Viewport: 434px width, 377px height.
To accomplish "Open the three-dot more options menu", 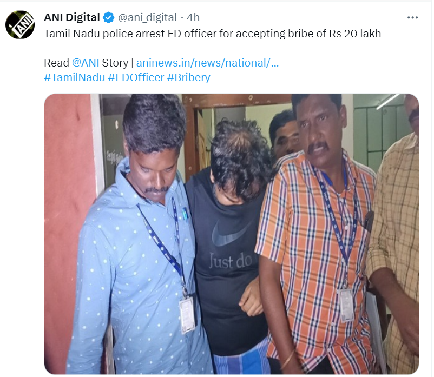I will 412,18.
